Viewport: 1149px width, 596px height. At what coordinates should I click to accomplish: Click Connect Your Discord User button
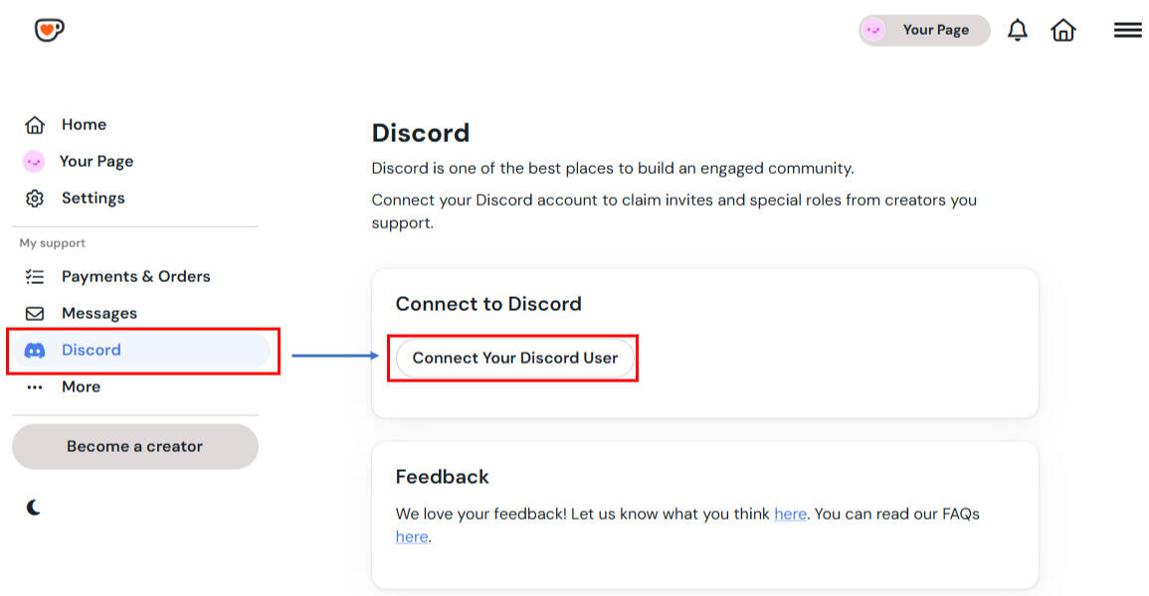515,358
